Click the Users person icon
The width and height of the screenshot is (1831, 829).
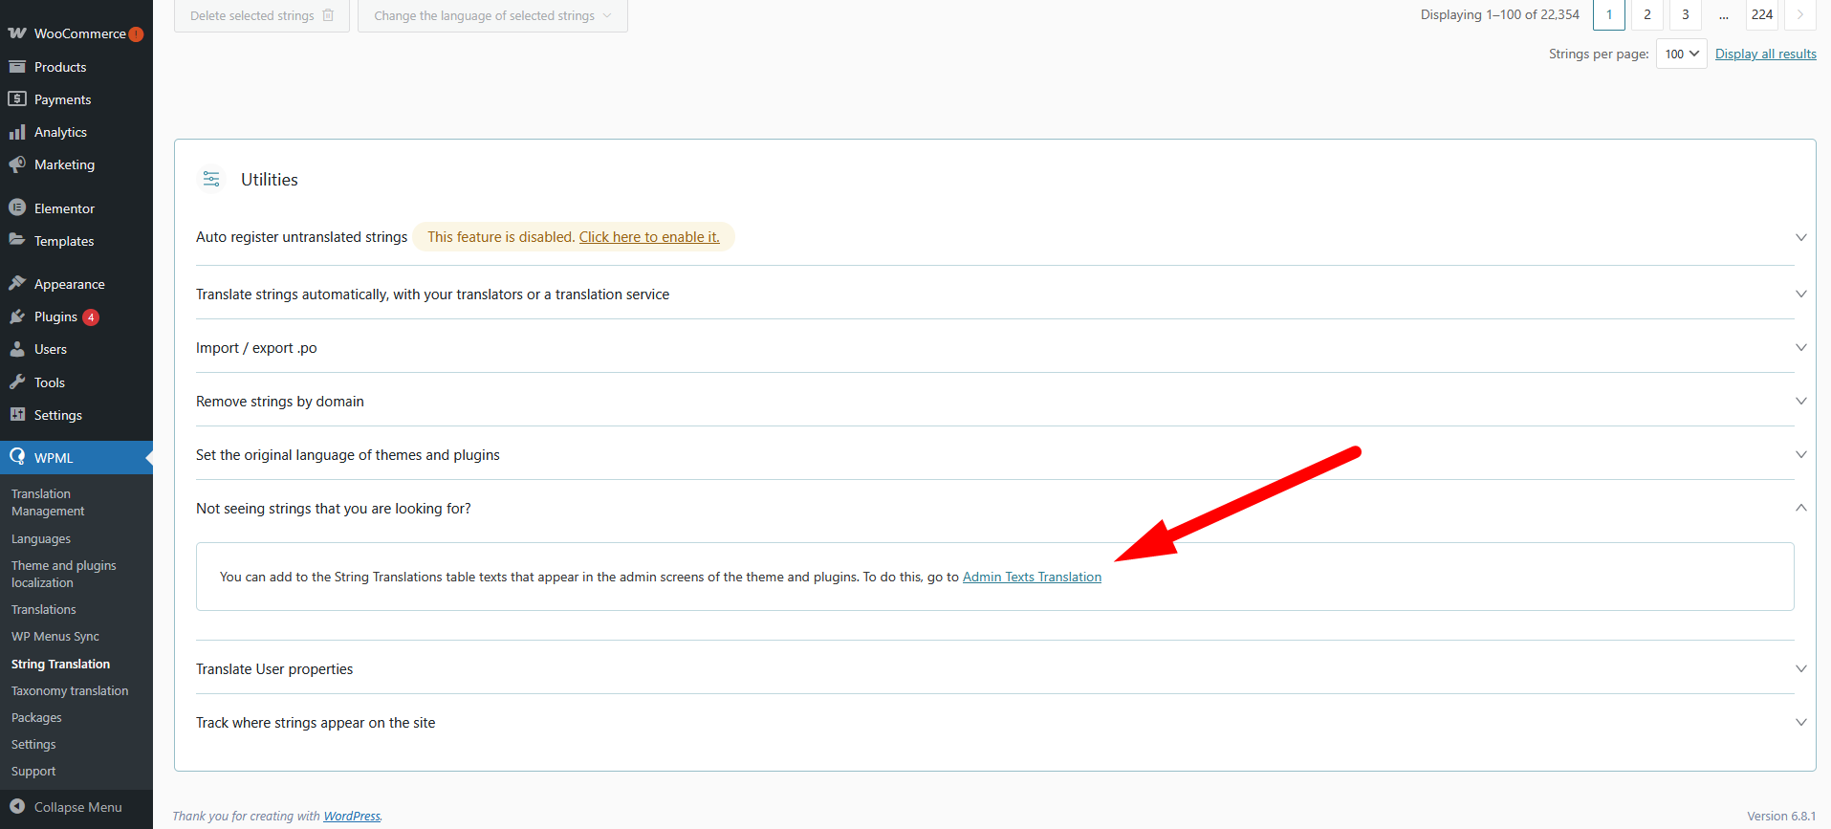[x=17, y=349]
